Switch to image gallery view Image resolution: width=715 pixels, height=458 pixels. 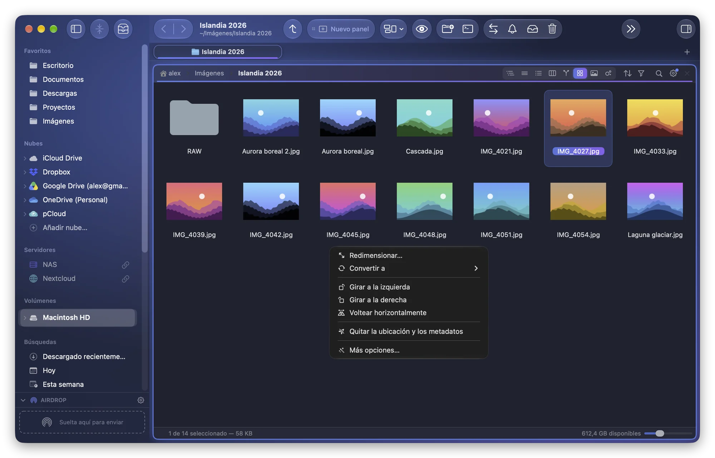(594, 73)
